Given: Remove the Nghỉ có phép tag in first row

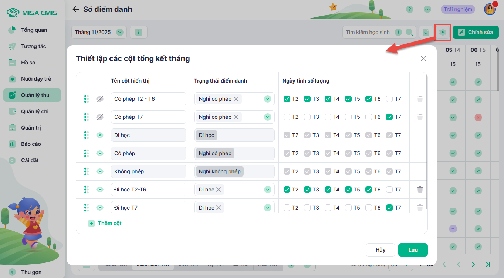Looking at the screenshot, I should [236, 99].
